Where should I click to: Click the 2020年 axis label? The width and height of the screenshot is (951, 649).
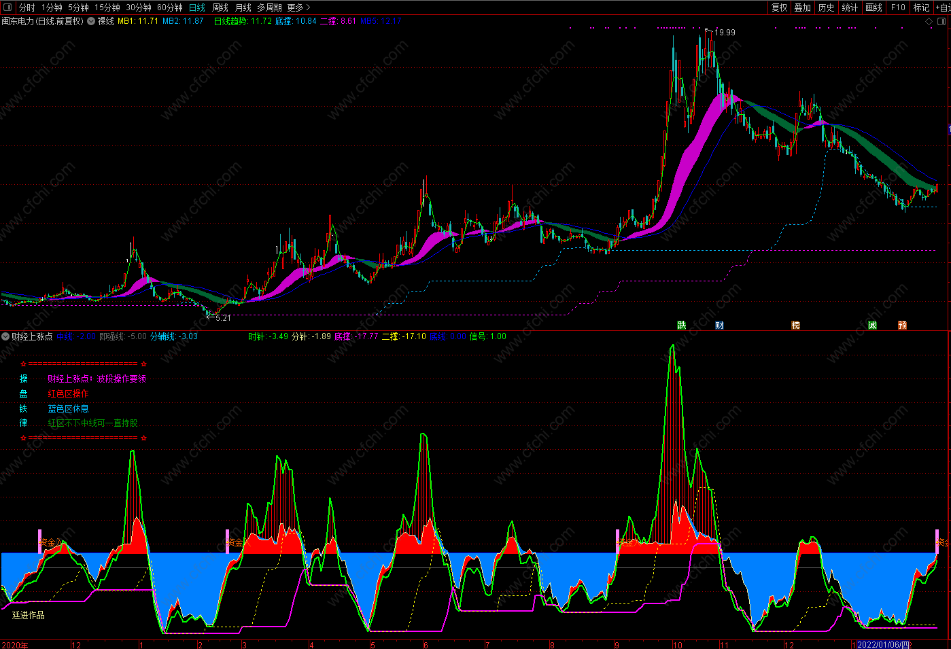[15, 645]
